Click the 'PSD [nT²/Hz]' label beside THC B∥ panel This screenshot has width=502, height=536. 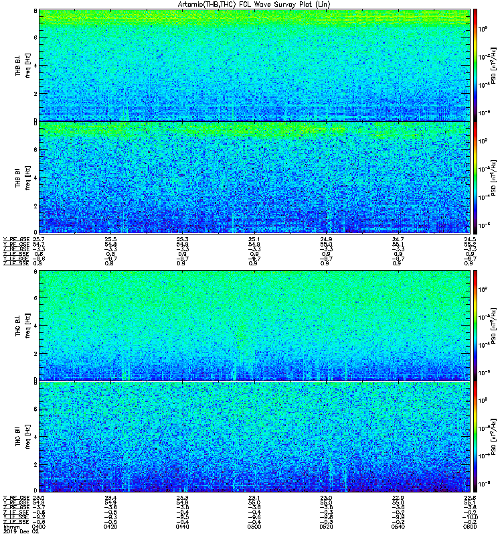[x=493, y=437]
